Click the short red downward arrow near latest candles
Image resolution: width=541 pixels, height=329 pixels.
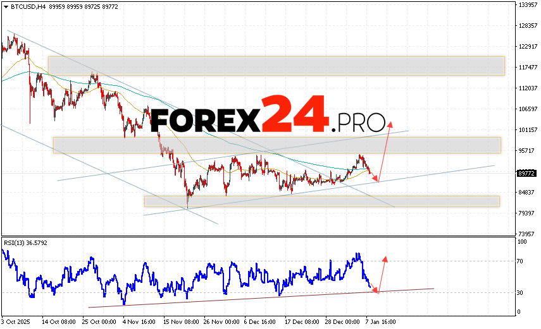tap(373, 175)
